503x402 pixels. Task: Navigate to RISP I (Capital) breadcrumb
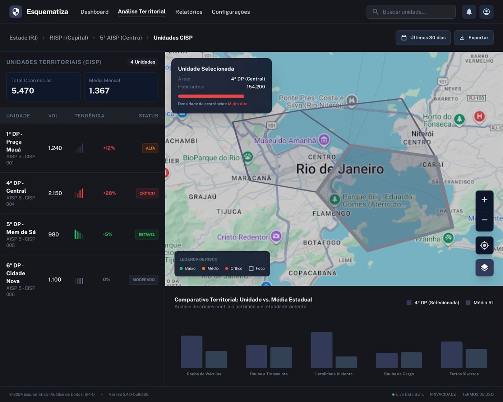pos(69,38)
